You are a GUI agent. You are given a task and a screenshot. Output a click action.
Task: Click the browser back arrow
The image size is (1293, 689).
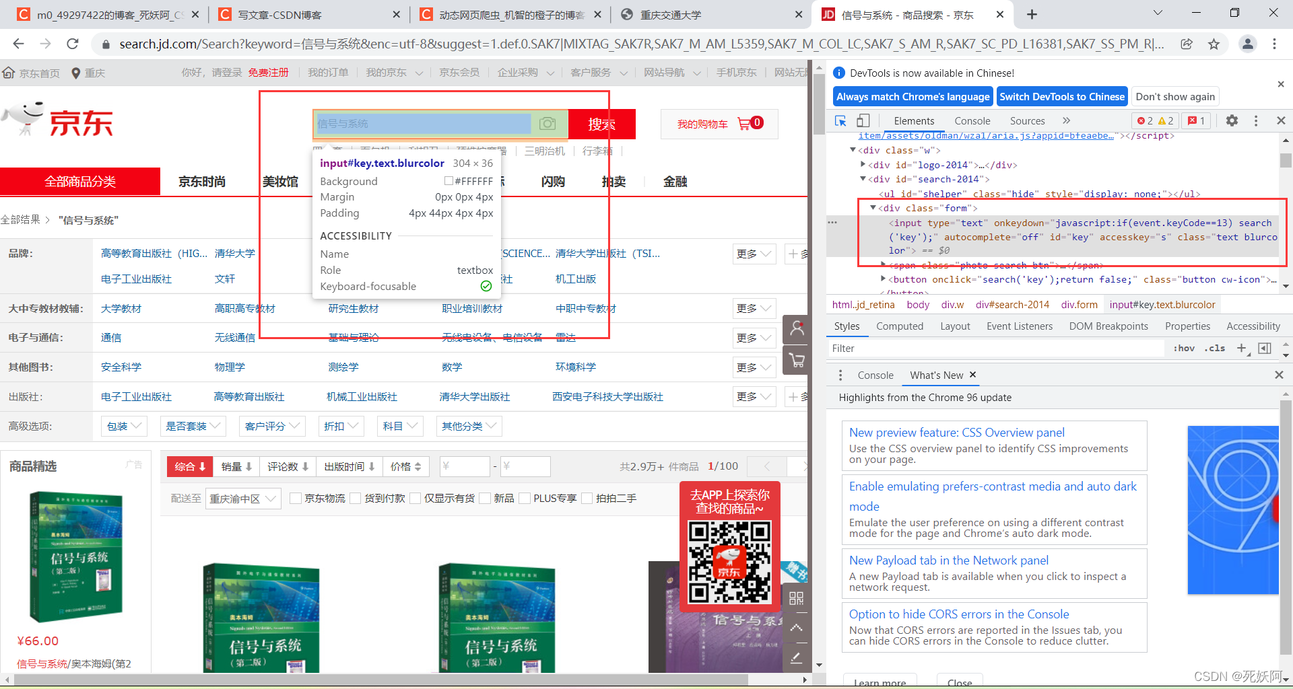18,44
